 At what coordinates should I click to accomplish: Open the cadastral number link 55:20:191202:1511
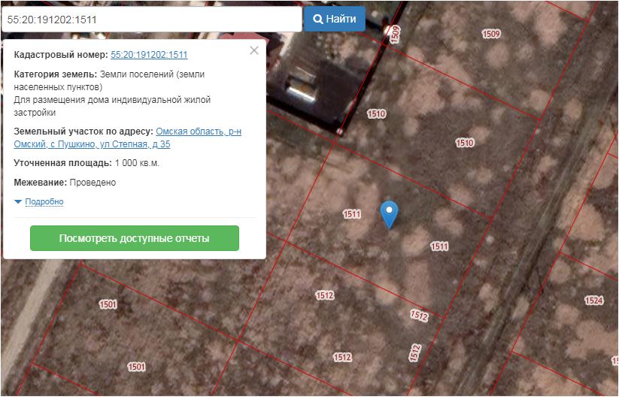pyautogui.click(x=149, y=54)
